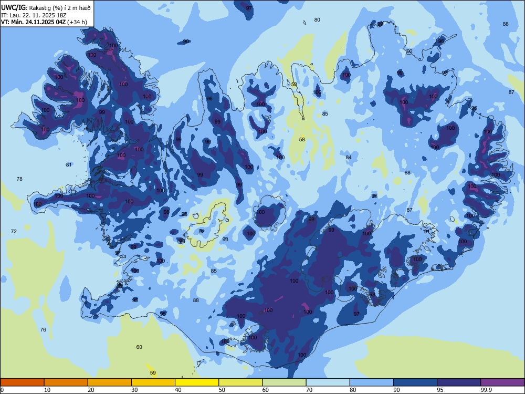Select the 'IT: Lau. 22. 11. 2025 18Z' line
The image size is (525, 394).
tap(33, 15)
